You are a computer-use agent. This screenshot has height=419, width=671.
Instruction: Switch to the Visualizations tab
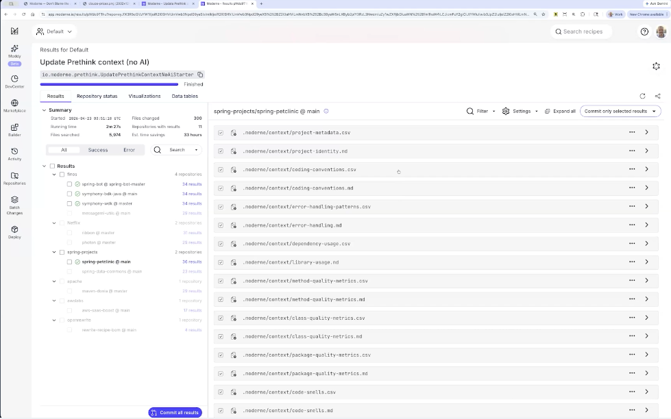point(144,97)
